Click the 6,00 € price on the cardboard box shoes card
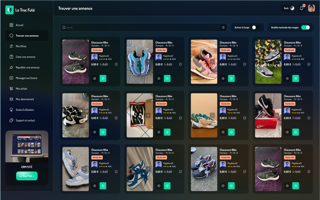The height and width of the screenshot is (200, 320). tap(159, 118)
